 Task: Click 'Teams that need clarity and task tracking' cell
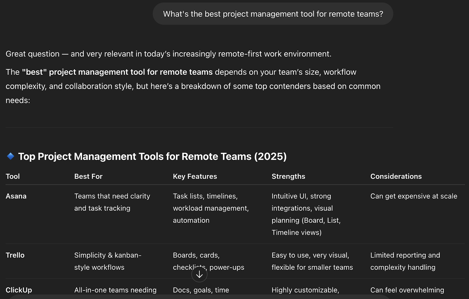pyautogui.click(x=112, y=202)
